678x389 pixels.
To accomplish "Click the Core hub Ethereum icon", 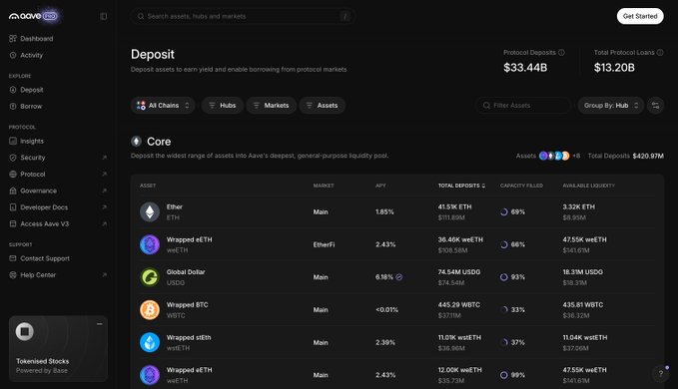I will click(136, 142).
